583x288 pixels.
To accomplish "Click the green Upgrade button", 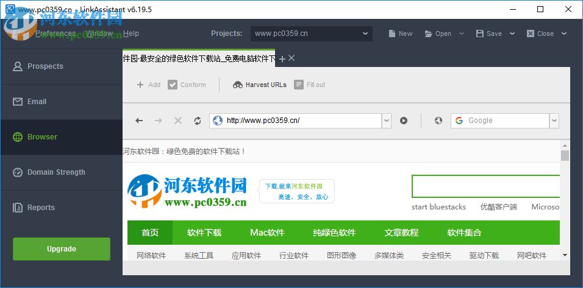I will [62, 249].
